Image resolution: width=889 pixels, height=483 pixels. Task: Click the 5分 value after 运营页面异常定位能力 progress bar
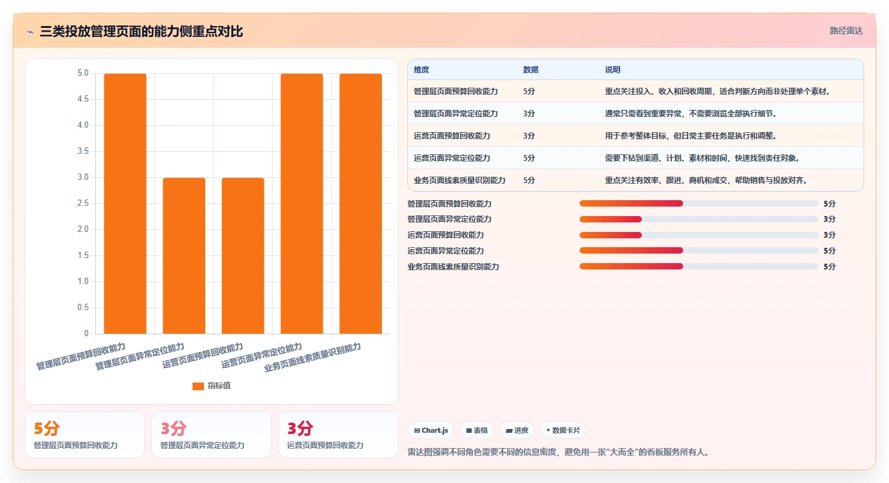click(x=829, y=250)
